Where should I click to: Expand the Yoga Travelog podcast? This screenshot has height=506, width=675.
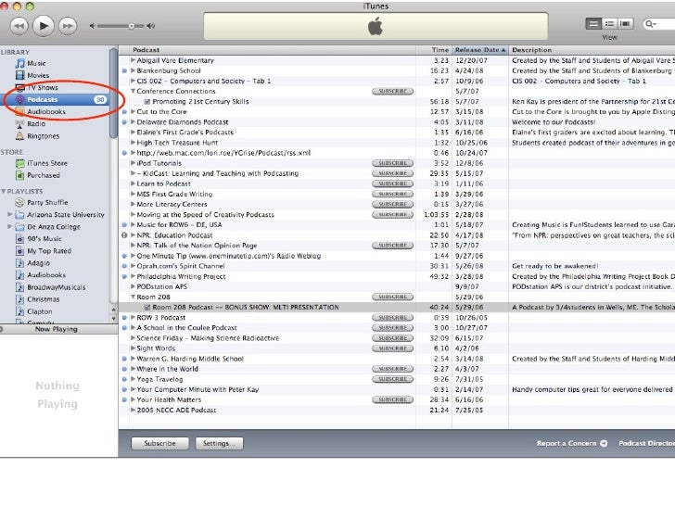(x=133, y=379)
